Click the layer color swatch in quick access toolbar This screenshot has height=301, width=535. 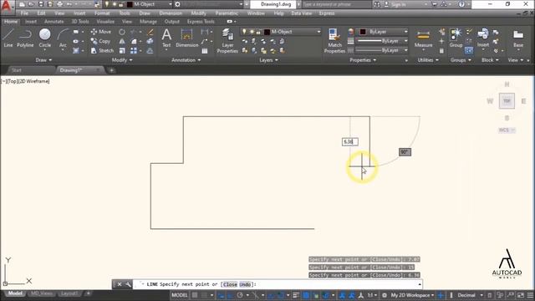pos(130,4)
